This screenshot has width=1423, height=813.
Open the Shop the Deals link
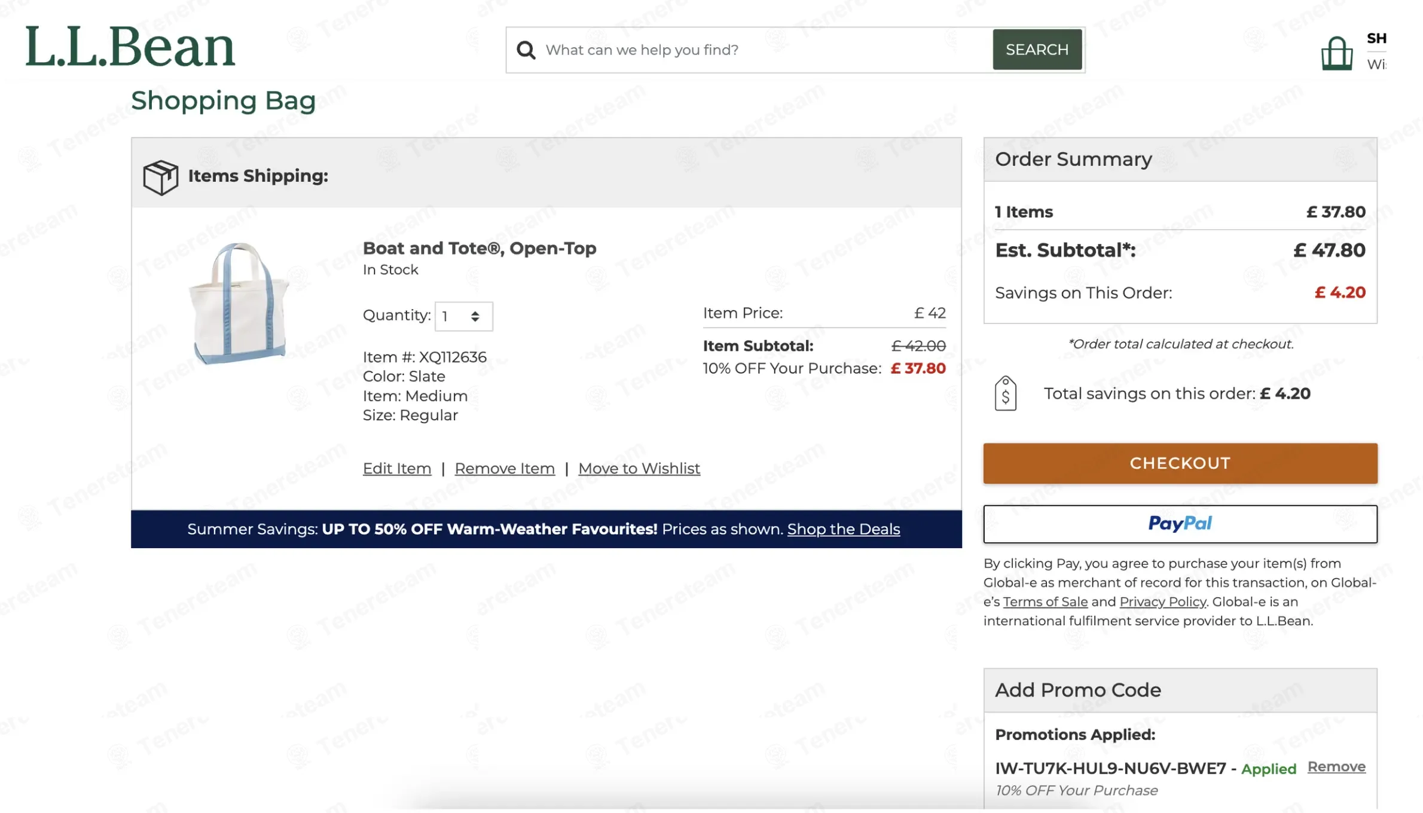(843, 529)
